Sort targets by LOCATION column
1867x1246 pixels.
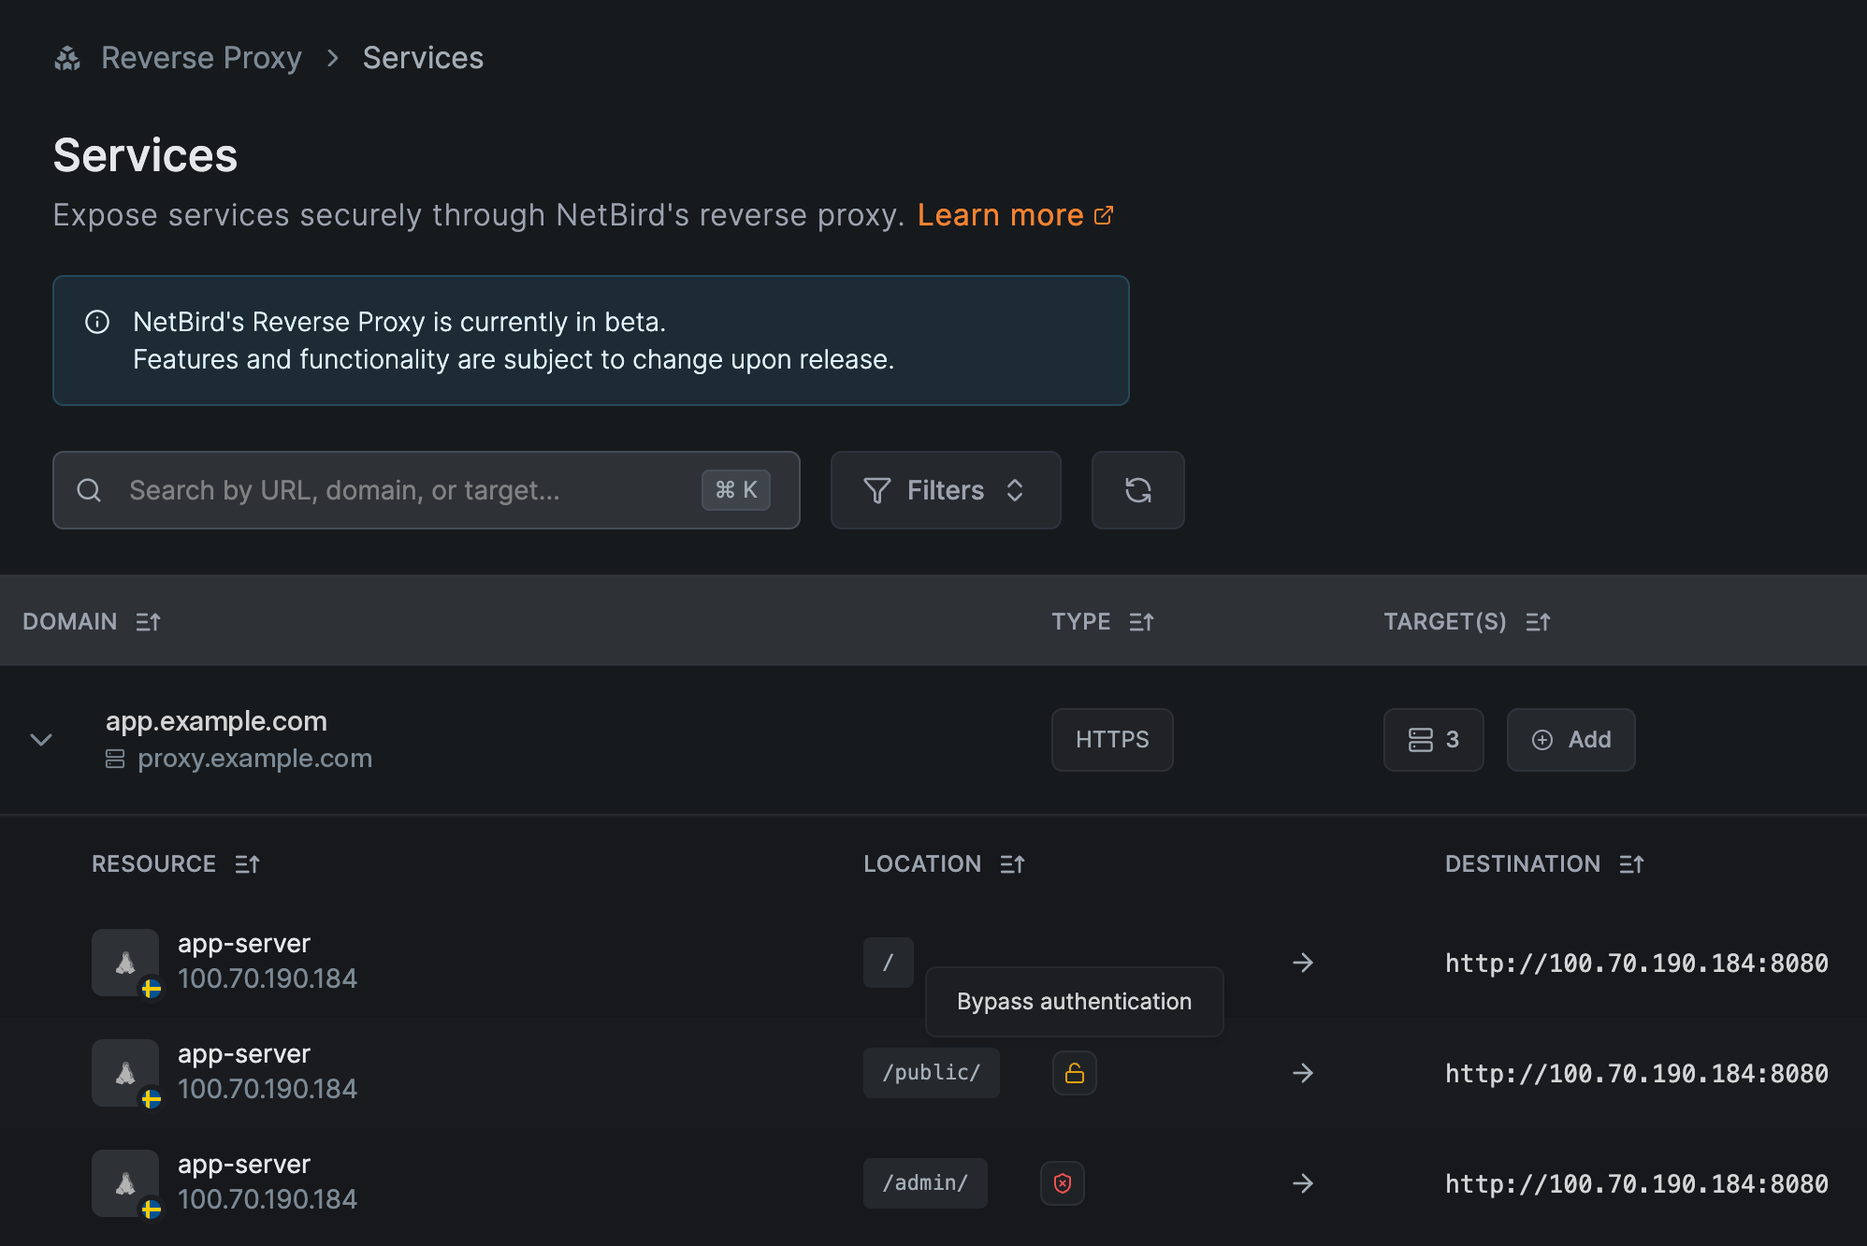pos(945,863)
